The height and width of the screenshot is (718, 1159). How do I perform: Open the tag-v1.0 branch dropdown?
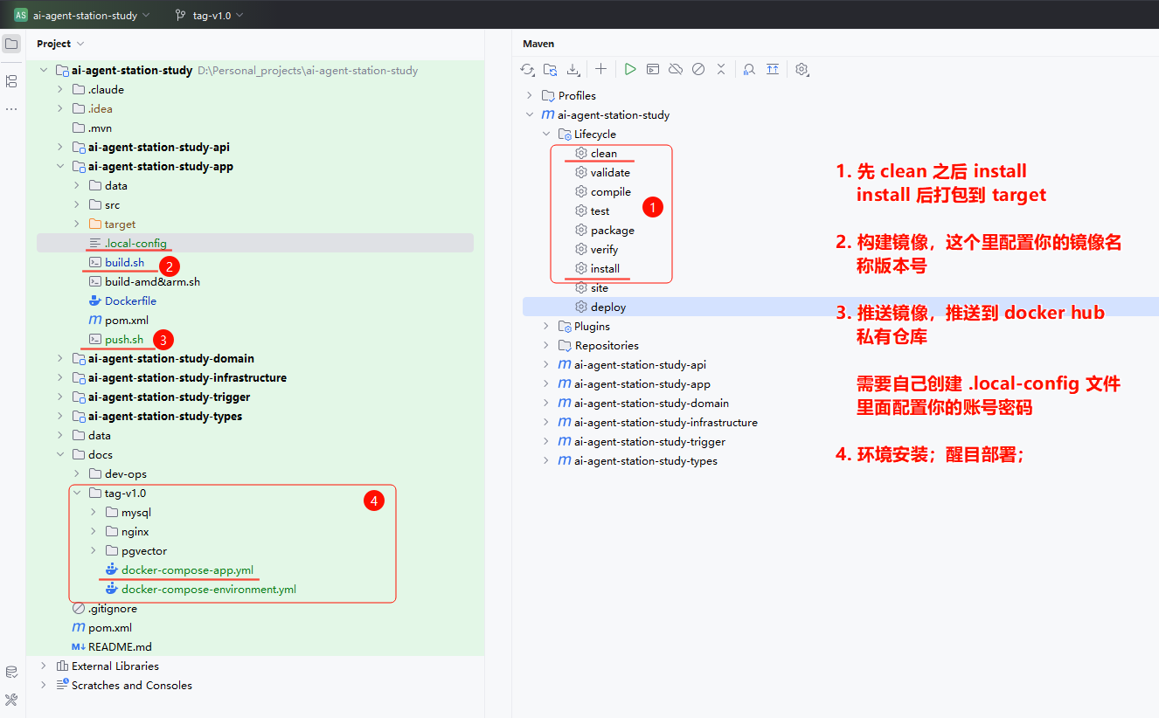point(210,15)
